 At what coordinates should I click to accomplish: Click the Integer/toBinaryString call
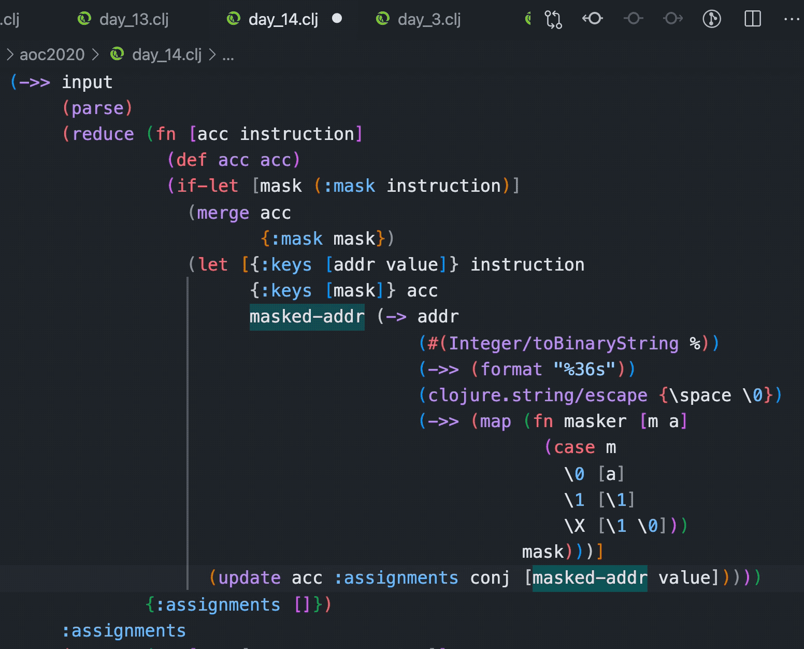[x=563, y=343]
